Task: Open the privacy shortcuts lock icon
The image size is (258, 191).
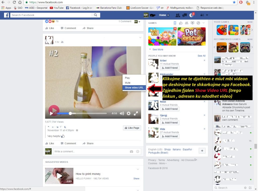Action: (x=202, y=15)
